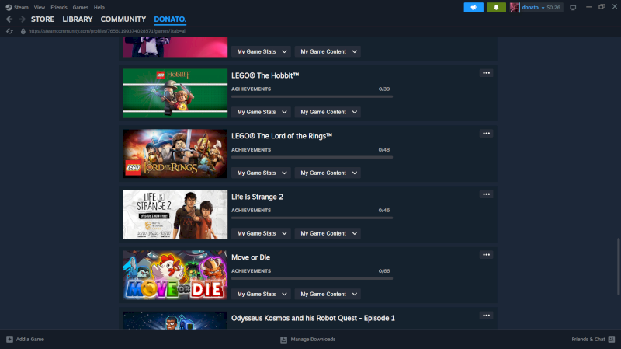Open the Help menu
This screenshot has width=621, height=349.
pyautogui.click(x=99, y=7)
